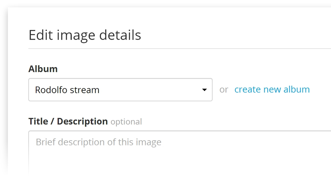Viewport: 331px width, 176px height.
Task: Click the 'create new album' link
Action: (272, 89)
